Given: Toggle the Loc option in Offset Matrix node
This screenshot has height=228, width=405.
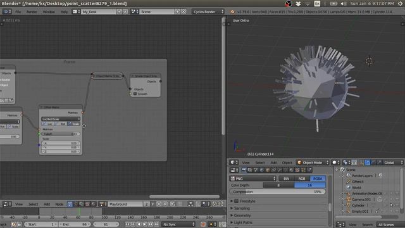Looking at the screenshot, I should pos(47,124).
